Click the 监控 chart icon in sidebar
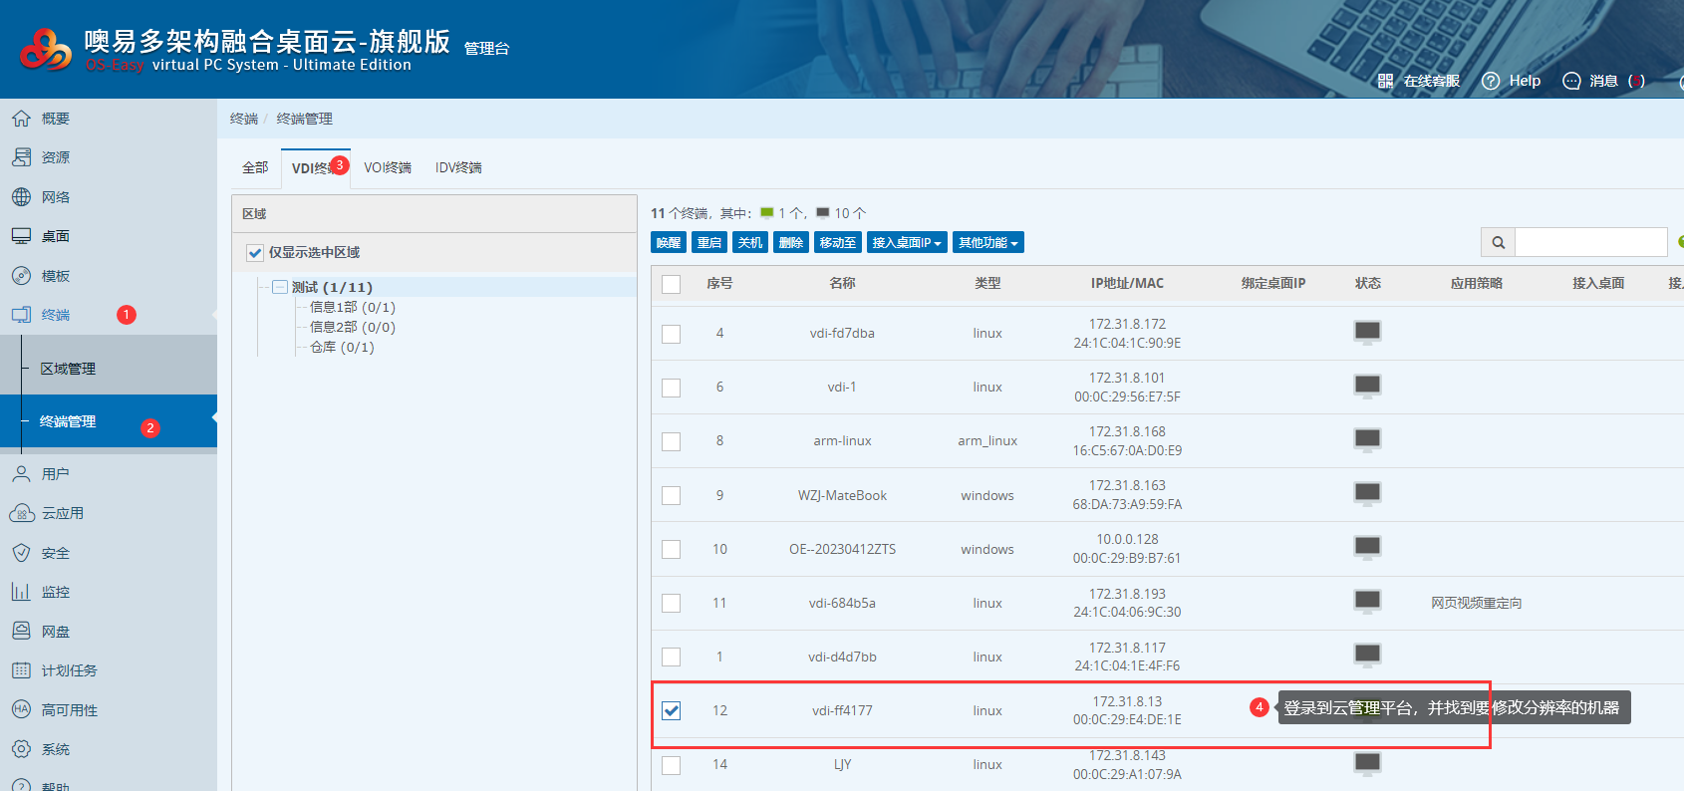 (x=21, y=592)
